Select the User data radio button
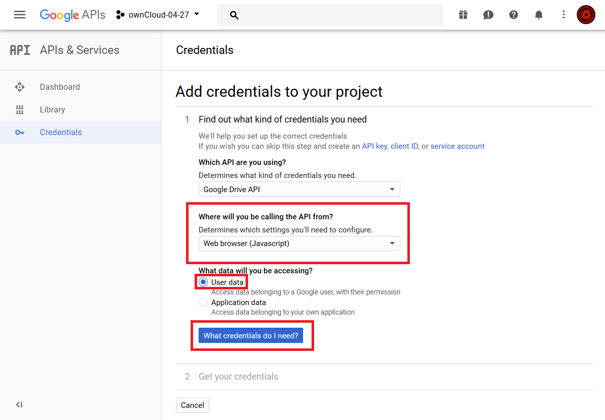 (203, 282)
